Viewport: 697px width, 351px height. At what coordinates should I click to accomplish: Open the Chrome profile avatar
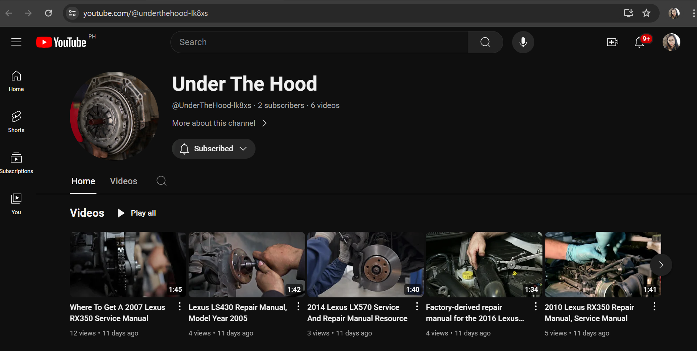click(674, 13)
